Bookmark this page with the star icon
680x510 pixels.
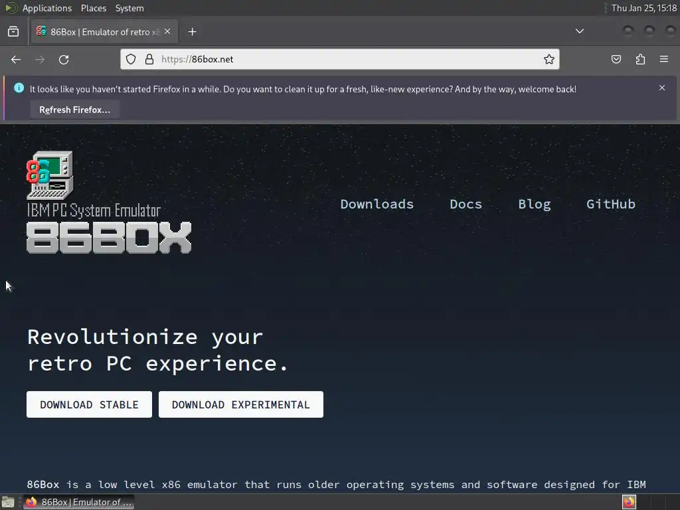tap(549, 59)
